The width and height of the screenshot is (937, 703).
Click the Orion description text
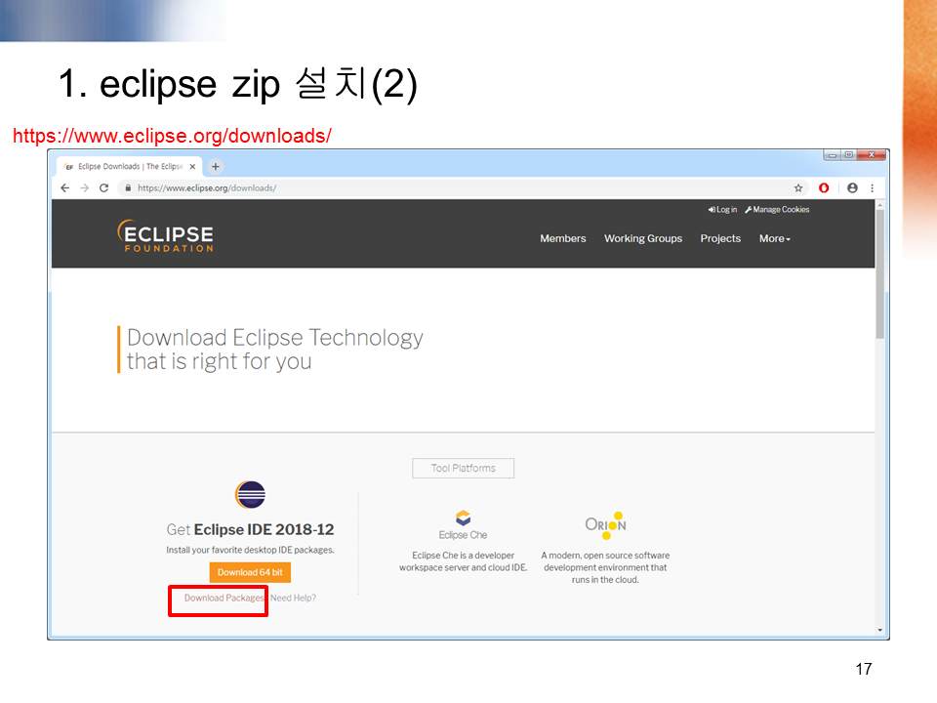pyautogui.click(x=605, y=567)
